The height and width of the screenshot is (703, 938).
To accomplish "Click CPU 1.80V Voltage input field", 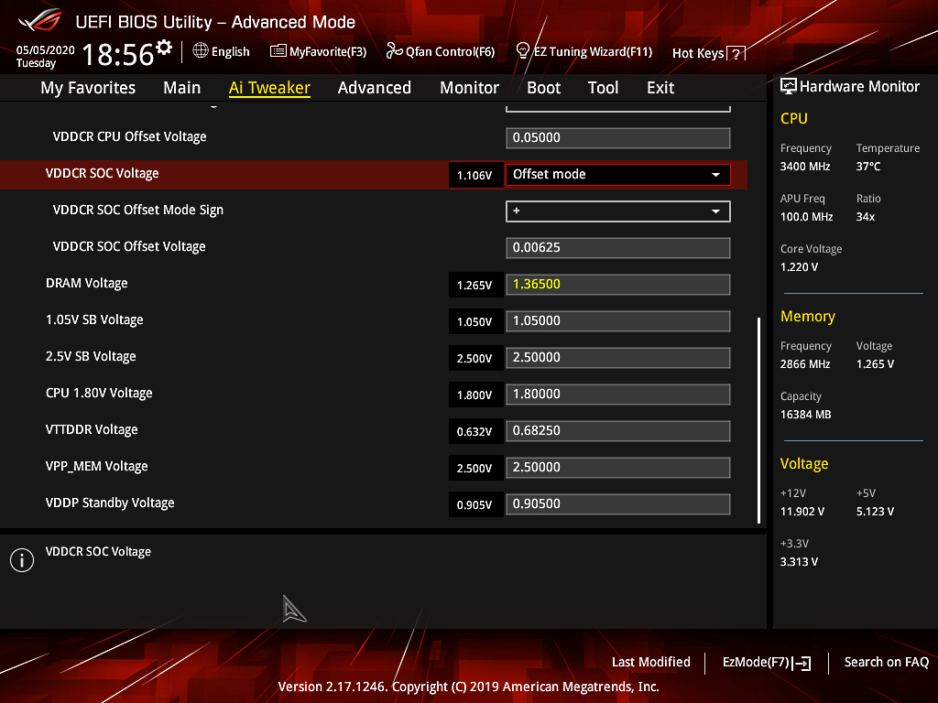I will [x=618, y=394].
